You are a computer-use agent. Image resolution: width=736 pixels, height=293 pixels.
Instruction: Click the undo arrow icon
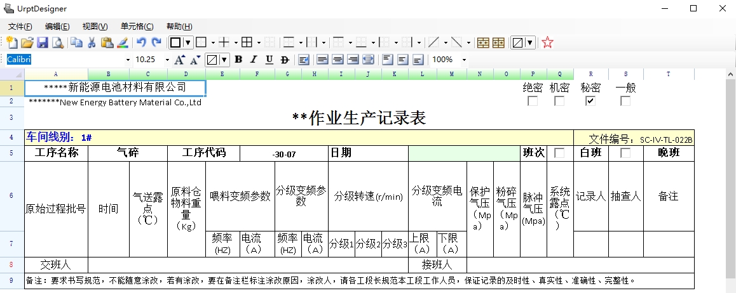[x=141, y=42]
